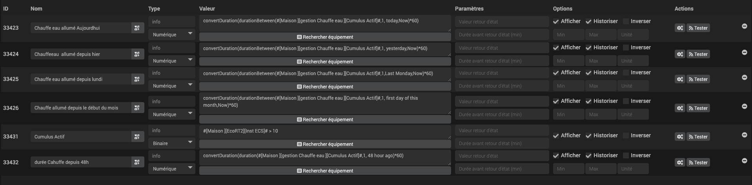Remove command 33425 with minus icon
This screenshot has width=752, height=185.
point(744,77)
